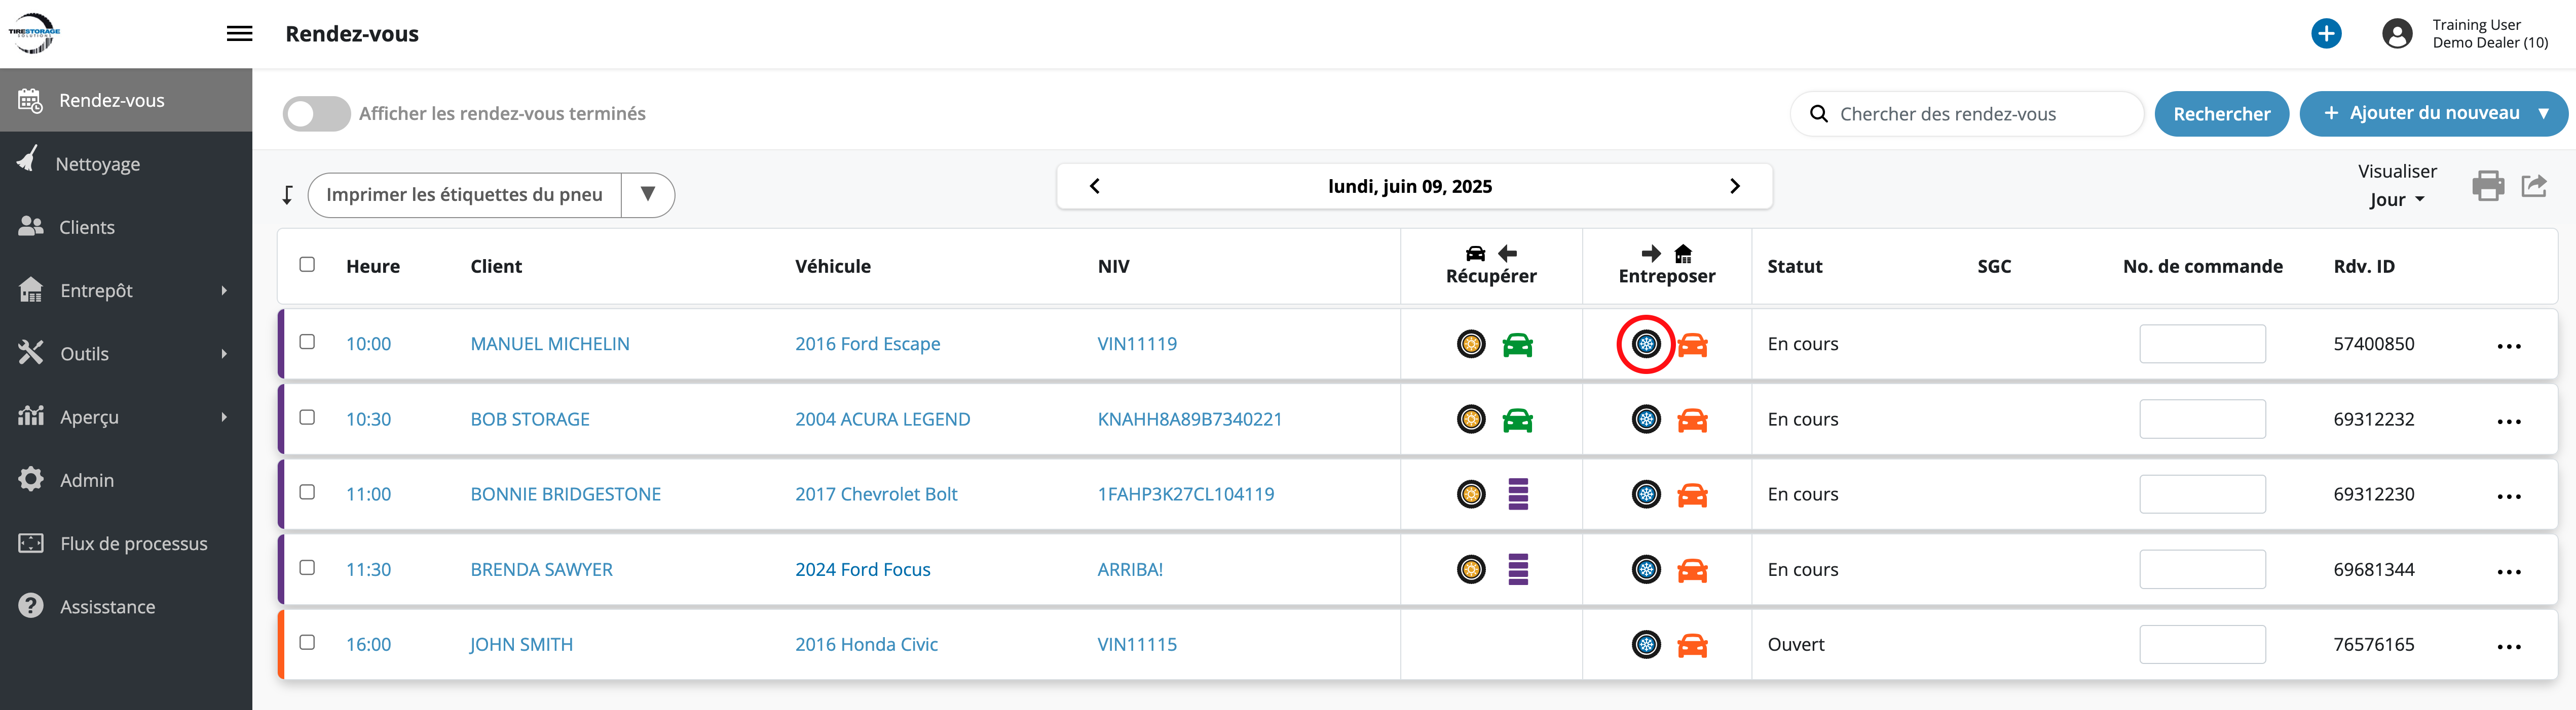Open the Imprimer les étiquettes dropdown arrow

coord(647,195)
